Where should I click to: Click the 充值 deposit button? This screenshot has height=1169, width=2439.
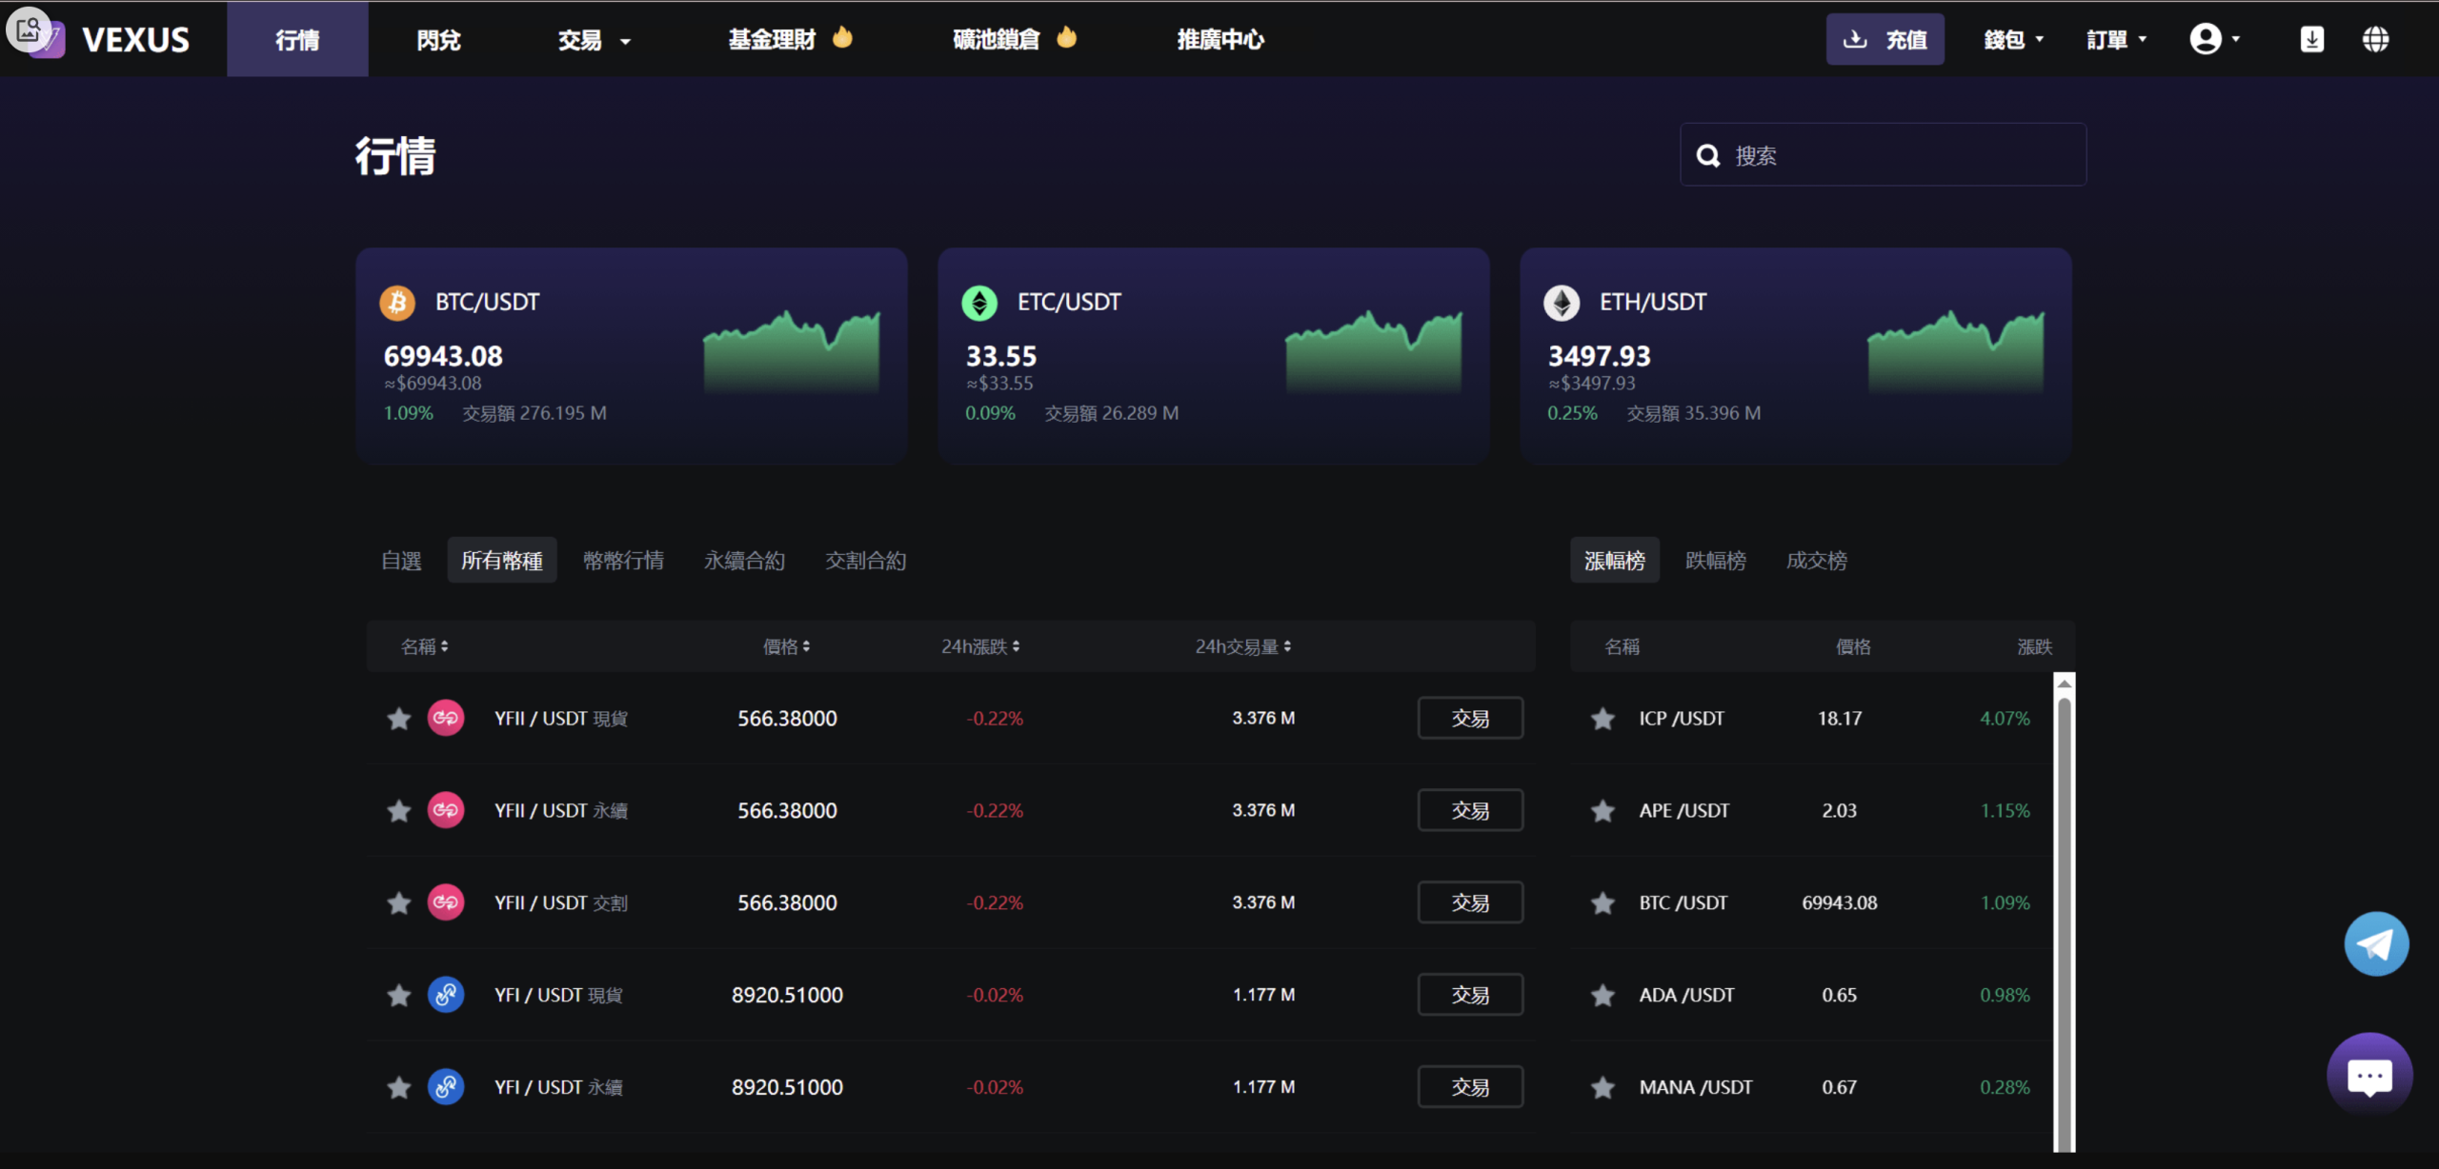1885,40
